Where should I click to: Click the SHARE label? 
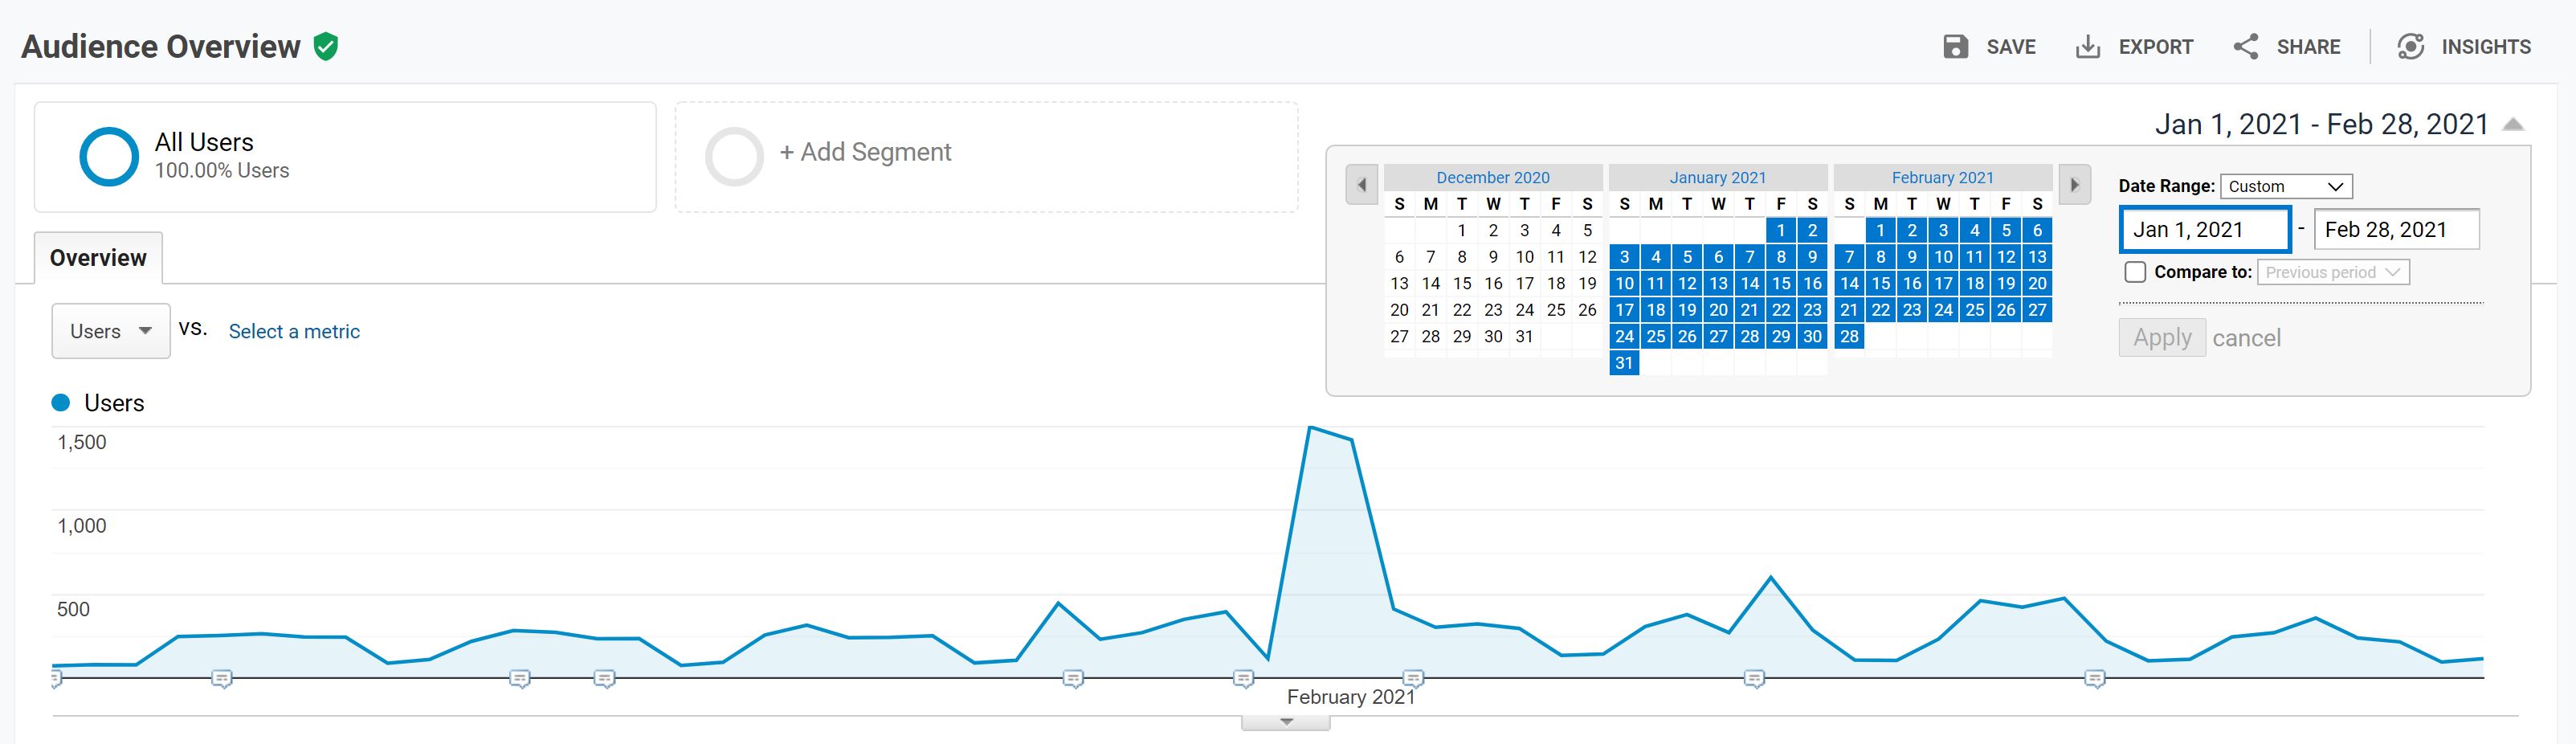point(2308,47)
